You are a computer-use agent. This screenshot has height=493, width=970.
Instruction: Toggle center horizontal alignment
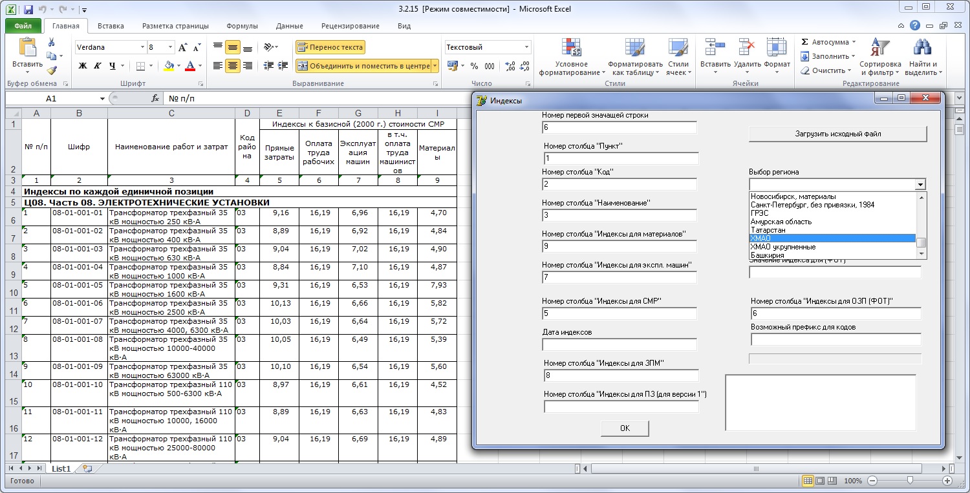232,66
